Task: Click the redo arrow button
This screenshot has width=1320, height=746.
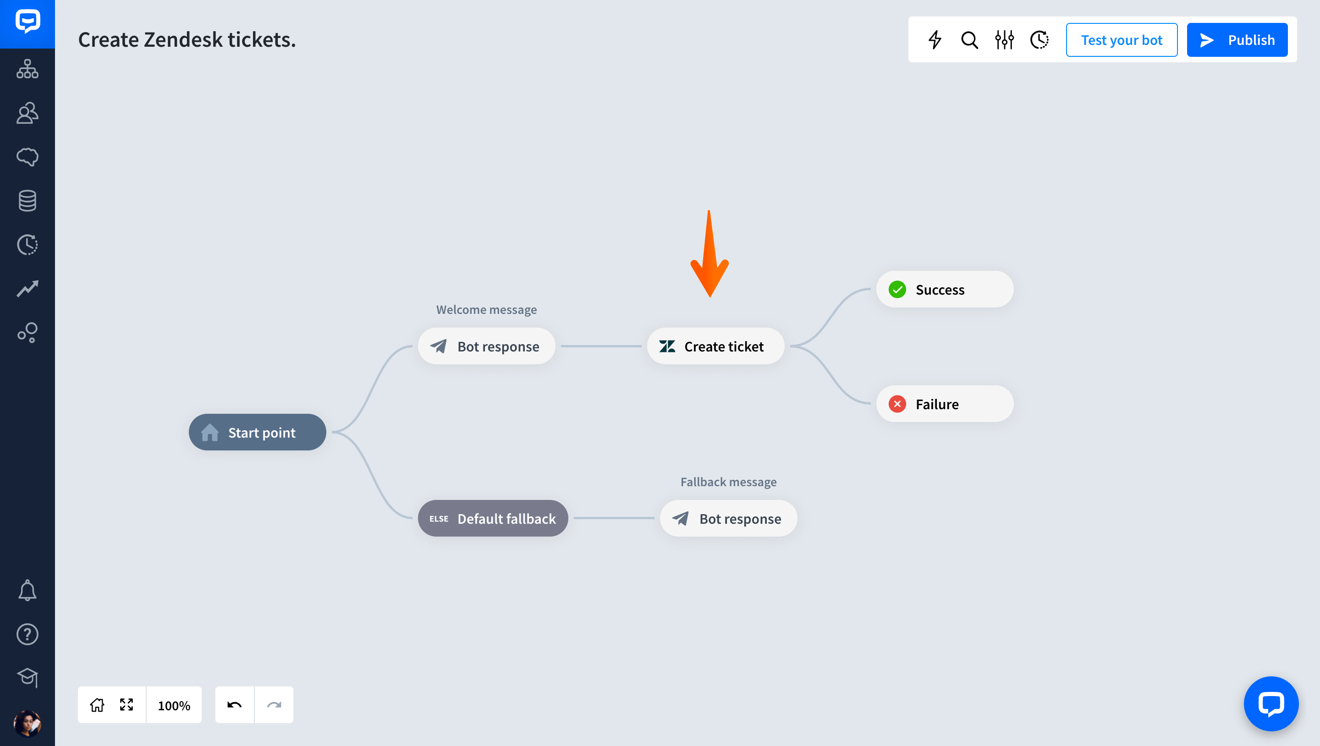Action: tap(274, 704)
